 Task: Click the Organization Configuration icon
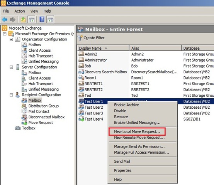click(18, 39)
